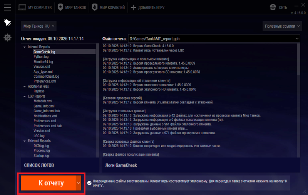Viewport: 308px width, 195px height.
Task: Click the Additional Files tree label
Action: (38, 86)
